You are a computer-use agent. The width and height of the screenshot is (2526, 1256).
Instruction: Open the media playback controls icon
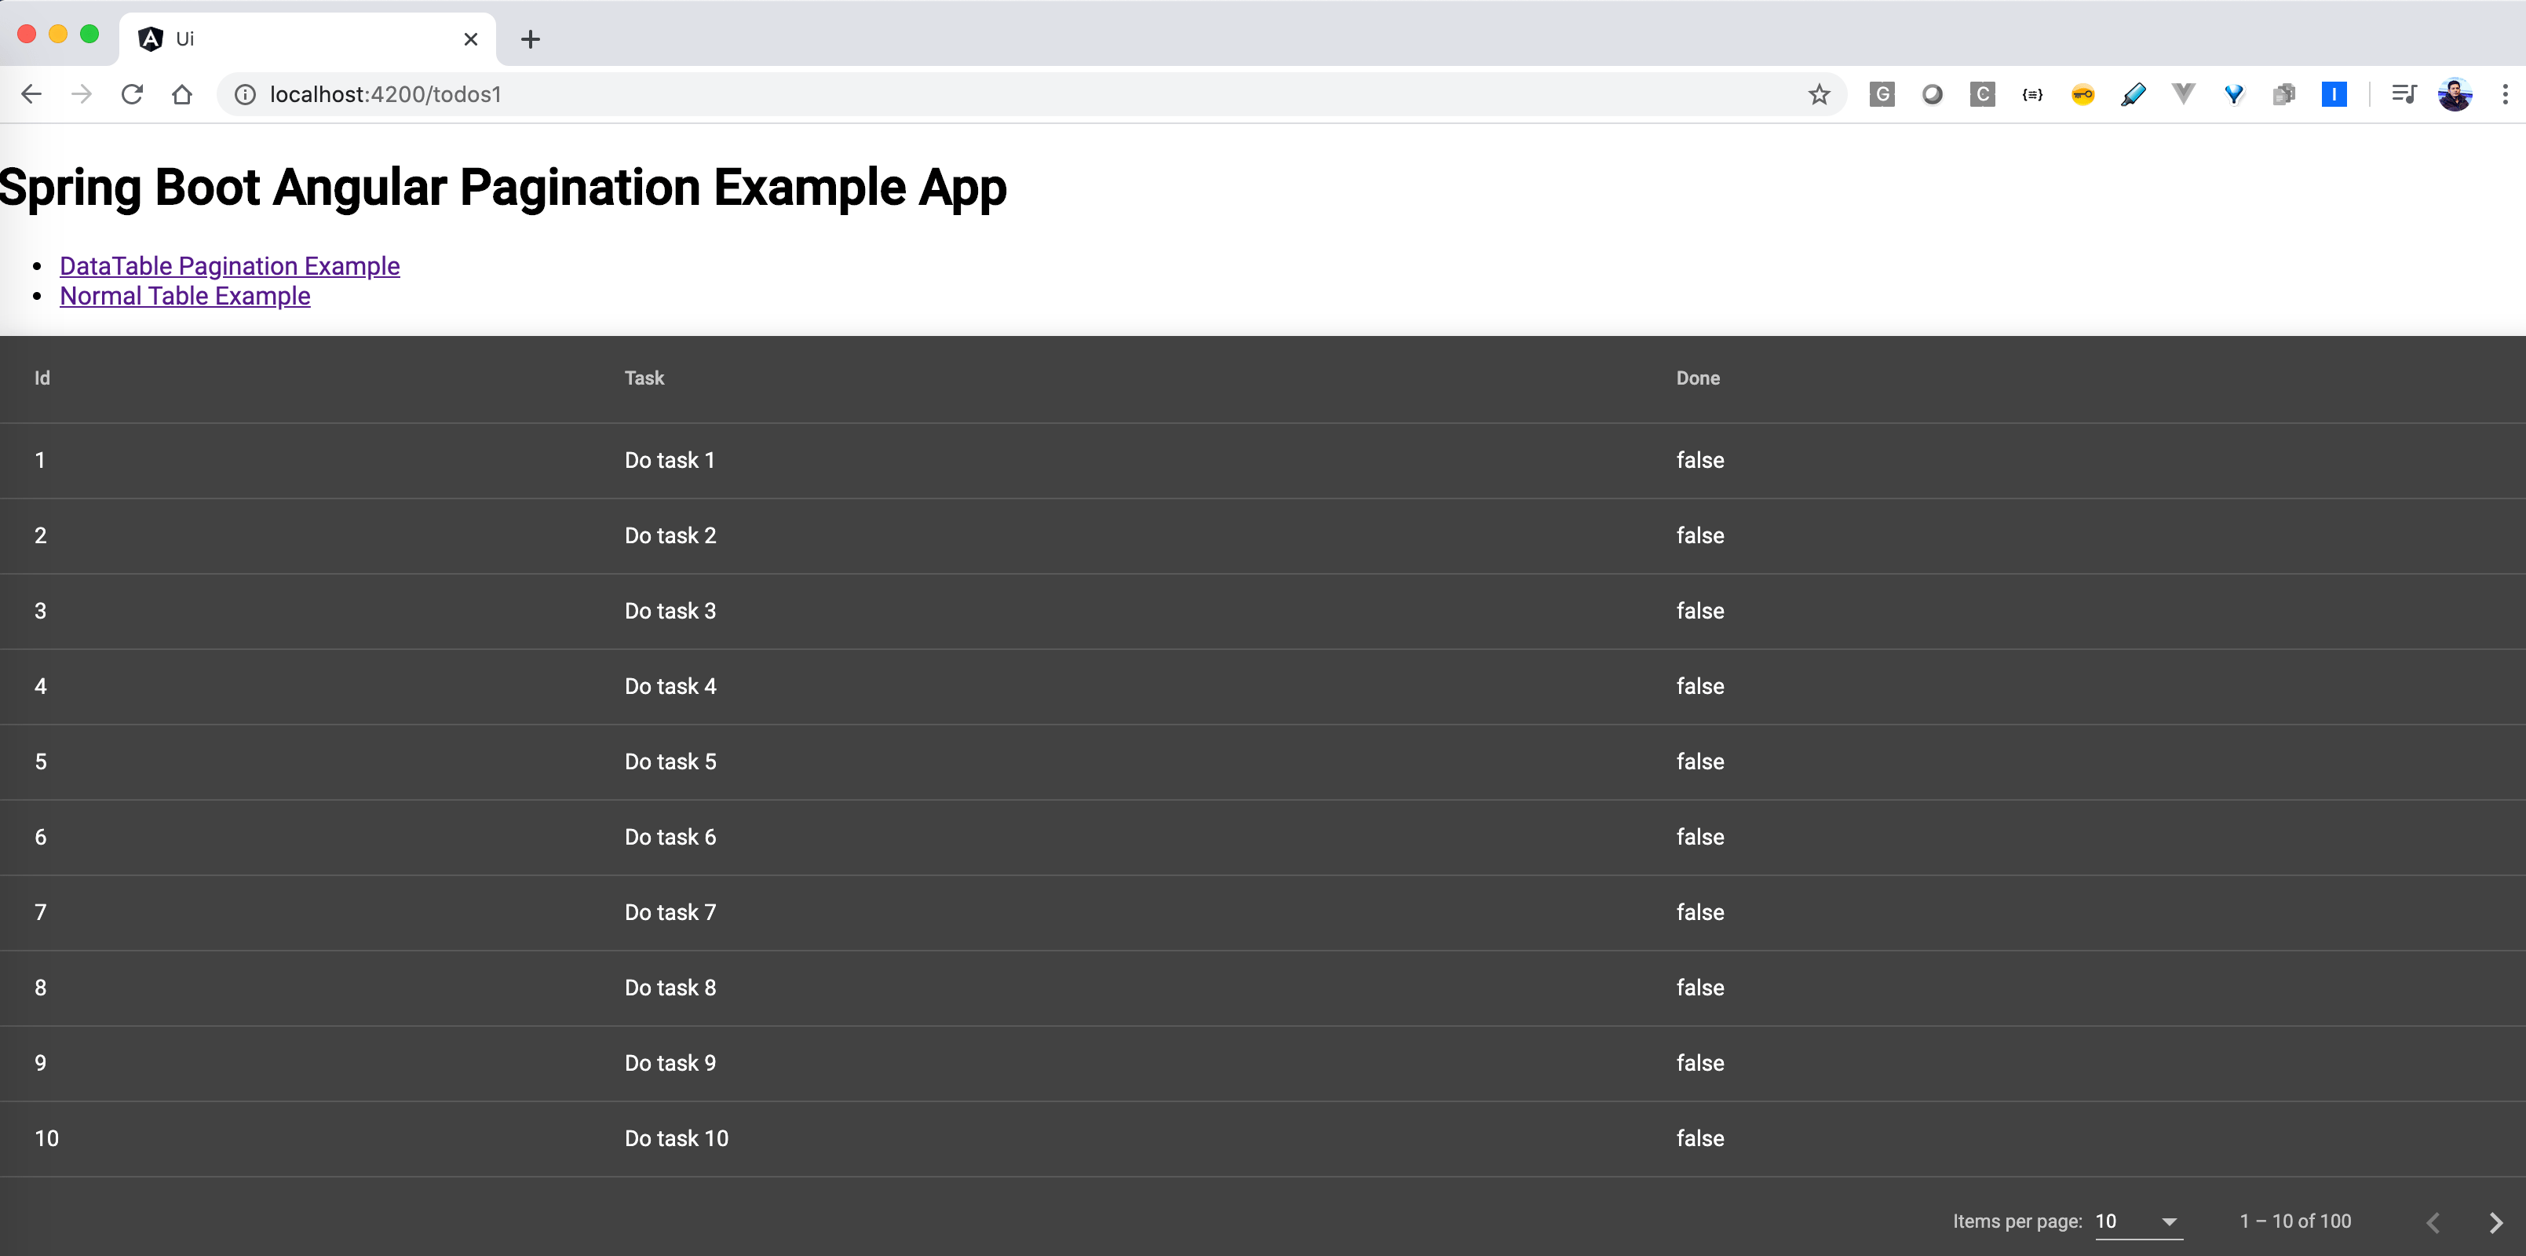(2403, 94)
